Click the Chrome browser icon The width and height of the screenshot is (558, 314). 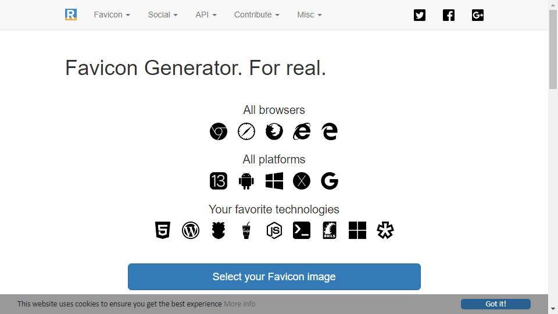click(219, 131)
